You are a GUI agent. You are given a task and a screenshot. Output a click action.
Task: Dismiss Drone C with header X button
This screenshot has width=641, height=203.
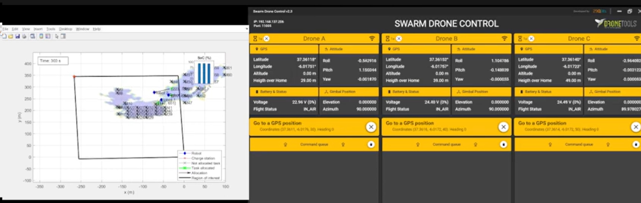tap(531, 39)
